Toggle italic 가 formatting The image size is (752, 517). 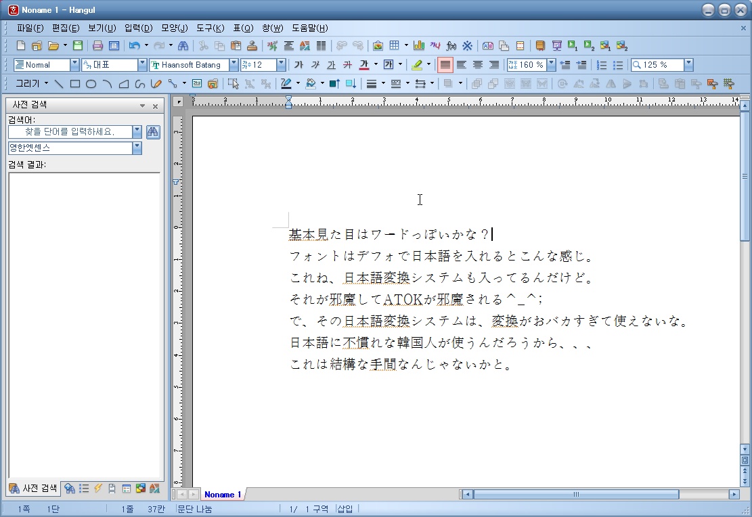click(315, 65)
